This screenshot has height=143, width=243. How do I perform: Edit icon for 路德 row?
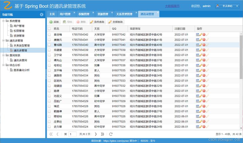(x=201, y=91)
